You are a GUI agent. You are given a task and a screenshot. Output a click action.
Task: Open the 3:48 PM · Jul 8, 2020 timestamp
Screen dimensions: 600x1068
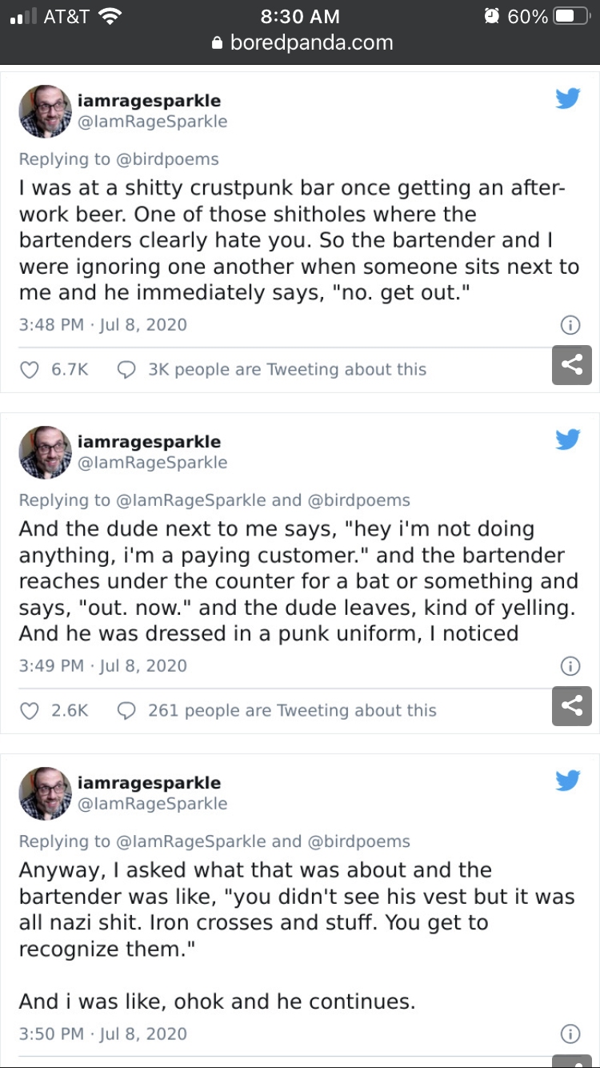(102, 325)
